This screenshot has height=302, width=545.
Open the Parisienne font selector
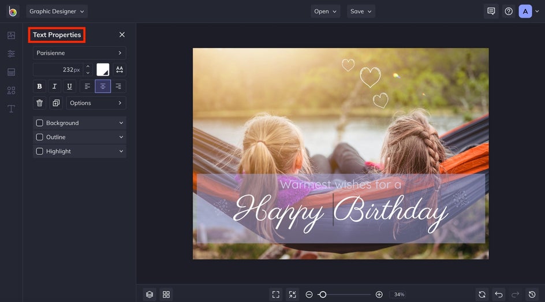pyautogui.click(x=80, y=53)
